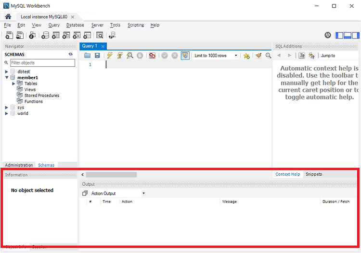Search table data toolbar icon

point(100,35)
